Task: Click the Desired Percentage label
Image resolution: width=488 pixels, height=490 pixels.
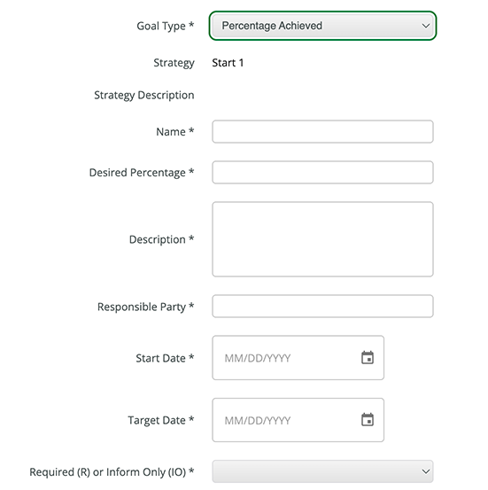Action: [142, 173]
